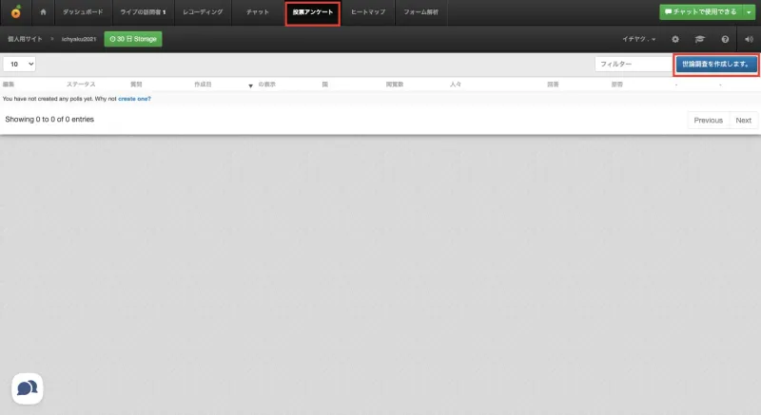
Task: Click the 世論調査を作成します button
Action: coord(716,64)
